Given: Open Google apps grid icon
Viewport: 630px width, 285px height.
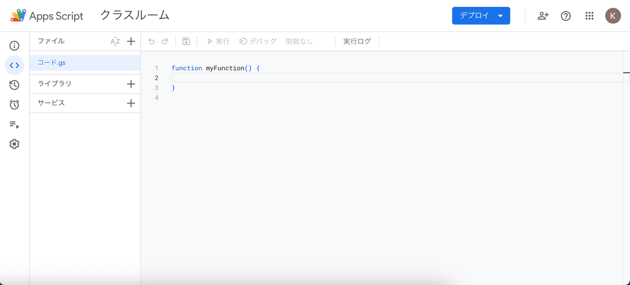Looking at the screenshot, I should [x=589, y=16].
